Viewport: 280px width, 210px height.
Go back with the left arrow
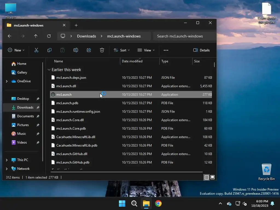pos(10,36)
